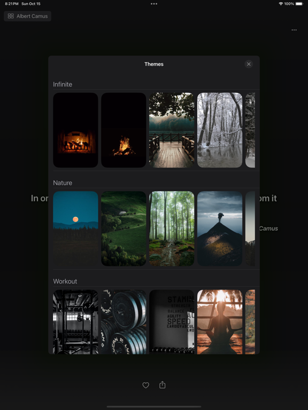Viewport: 308px width, 410px height.
Task: Select the orange moon night theme
Action: (75, 228)
